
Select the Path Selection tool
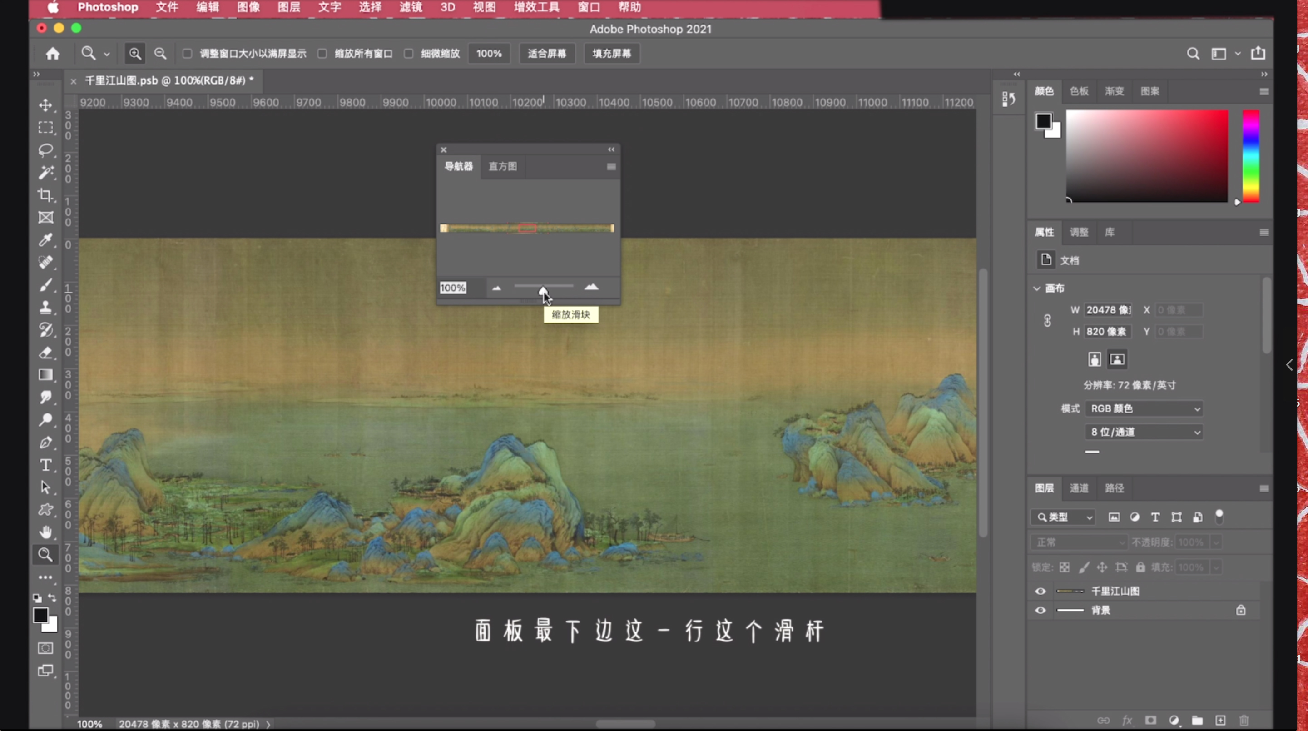click(x=46, y=487)
